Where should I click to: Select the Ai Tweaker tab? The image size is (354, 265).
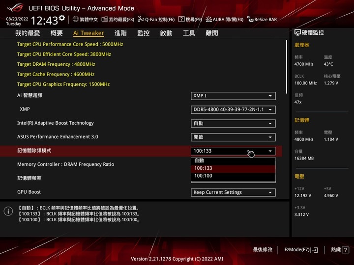coord(88,33)
